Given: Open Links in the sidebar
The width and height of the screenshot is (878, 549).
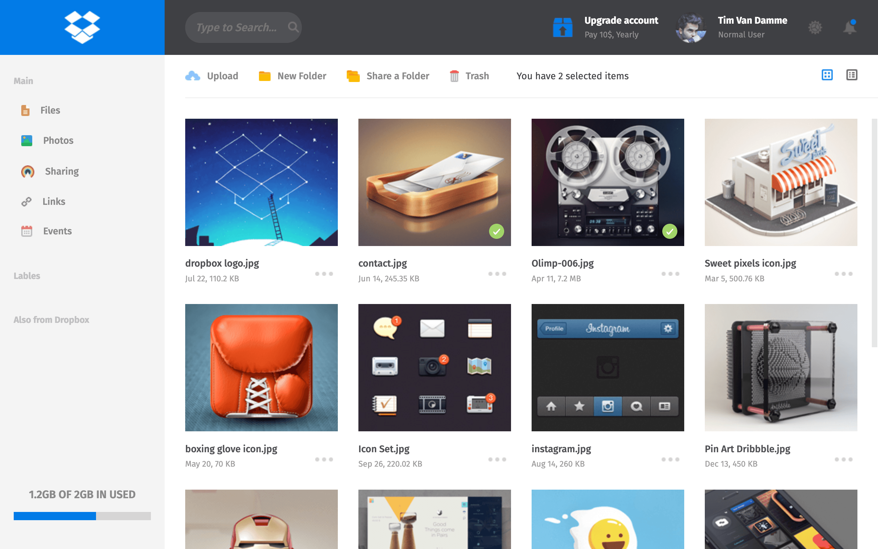Looking at the screenshot, I should [54, 201].
